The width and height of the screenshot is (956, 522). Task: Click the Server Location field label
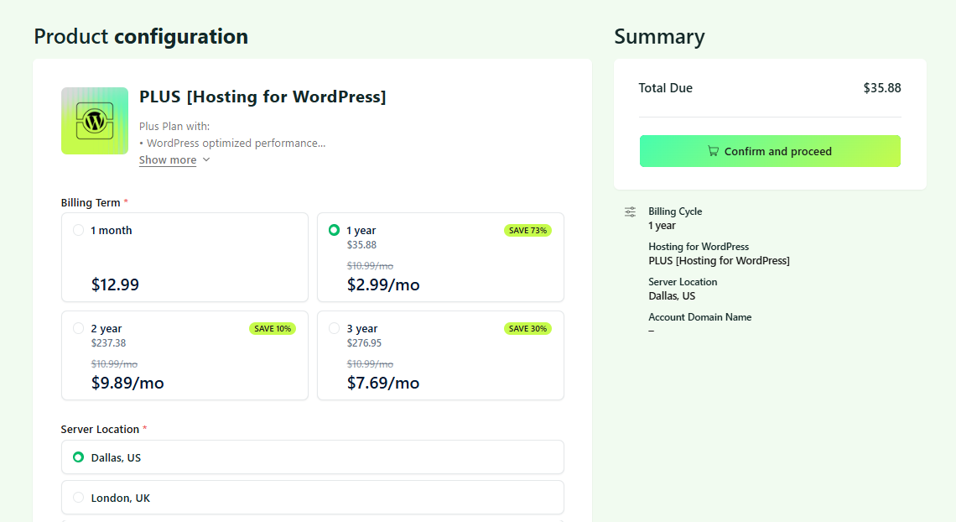point(100,430)
